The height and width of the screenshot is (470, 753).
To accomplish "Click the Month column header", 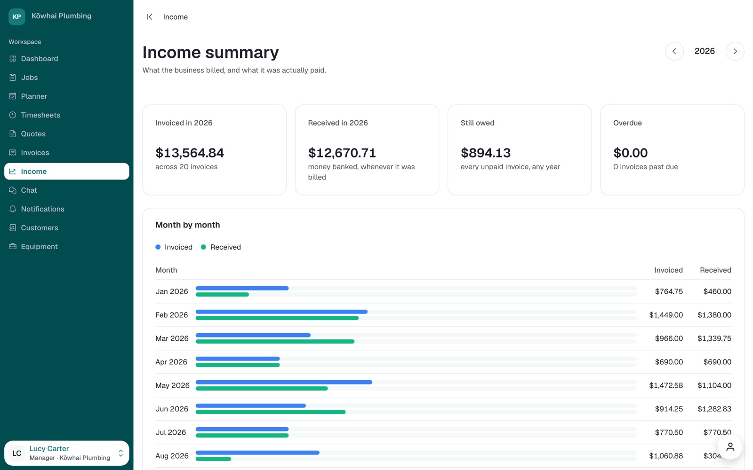I will (x=167, y=270).
